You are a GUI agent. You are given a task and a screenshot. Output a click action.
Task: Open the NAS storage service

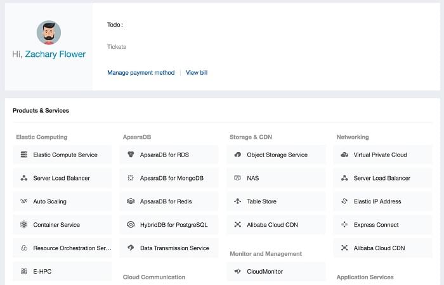tap(276, 178)
